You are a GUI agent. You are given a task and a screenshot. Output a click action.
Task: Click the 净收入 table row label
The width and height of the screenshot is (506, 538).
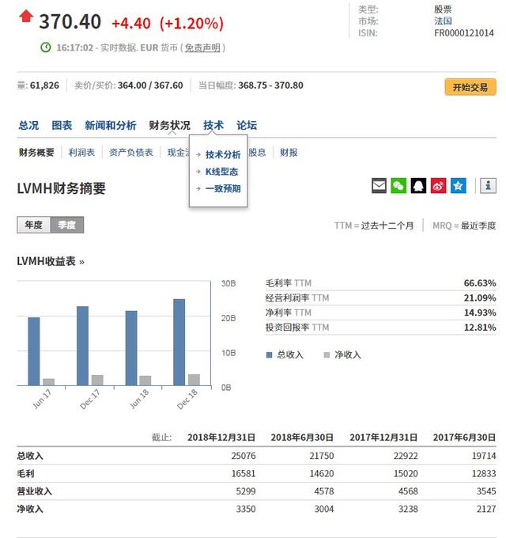[x=30, y=509]
